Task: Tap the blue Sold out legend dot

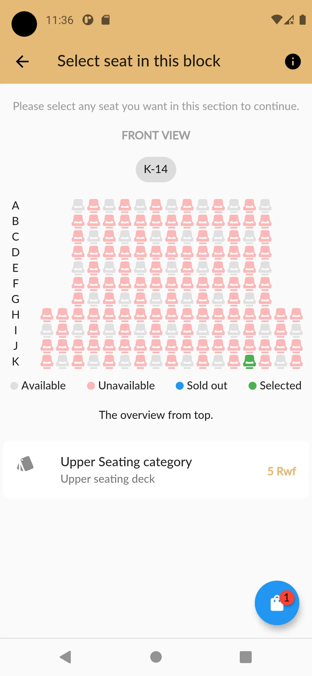Action: [x=180, y=386]
